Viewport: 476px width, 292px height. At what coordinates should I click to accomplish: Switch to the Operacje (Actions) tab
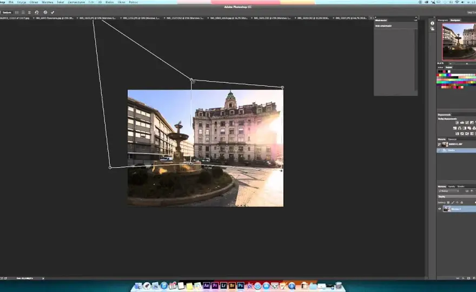452,140
